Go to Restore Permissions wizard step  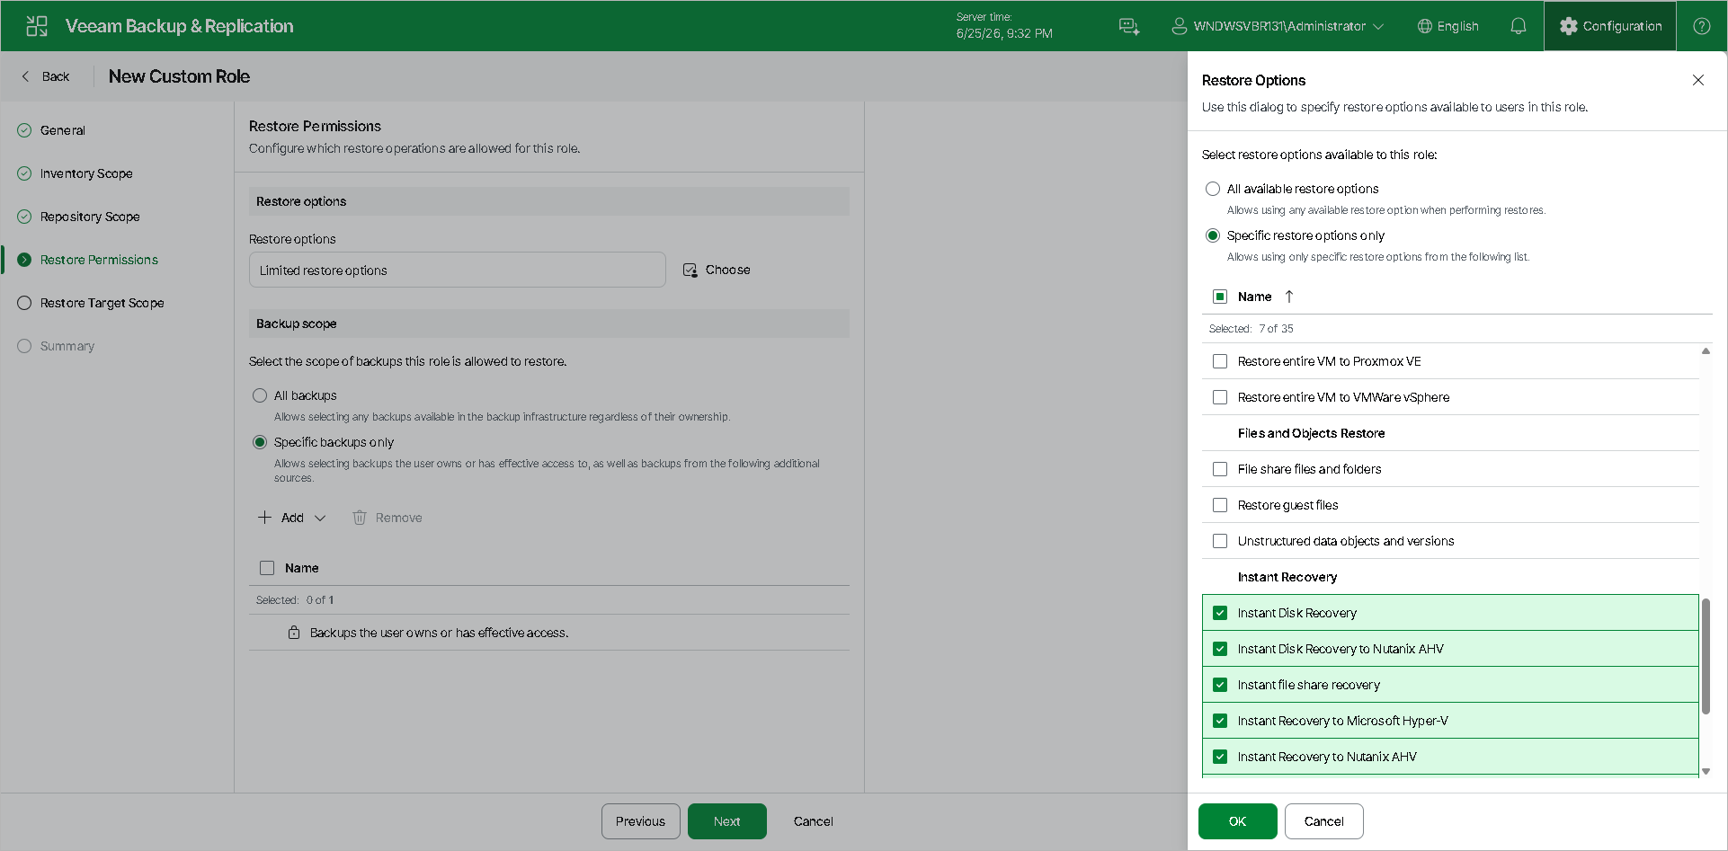tap(99, 260)
